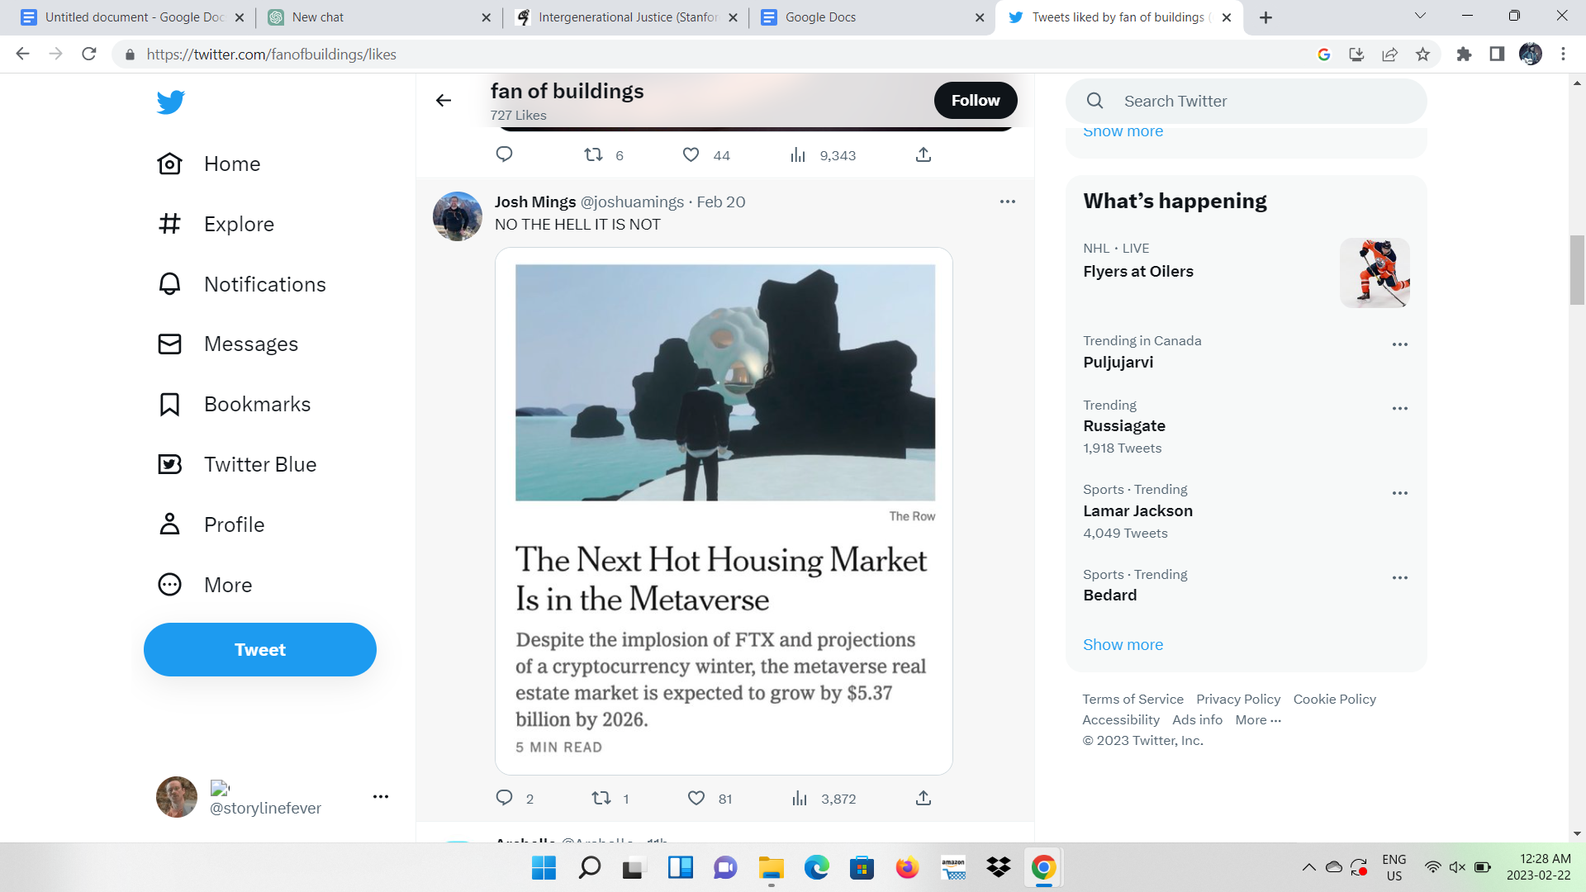Viewport: 1586px width, 892px height.
Task: Retweet Josh Mings' tweet
Action: [x=601, y=798]
